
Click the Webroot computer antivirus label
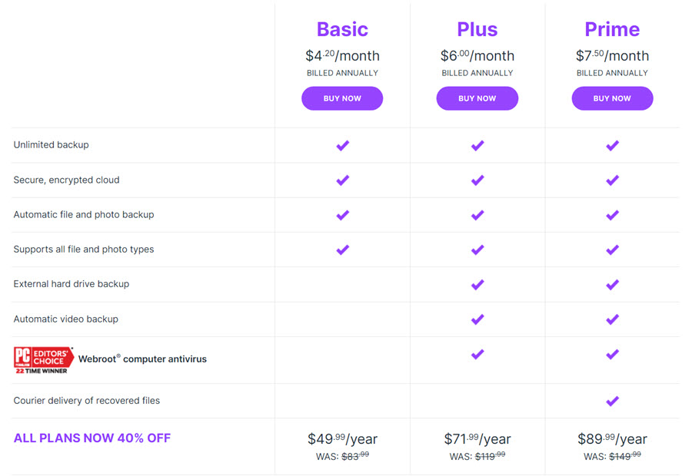(x=142, y=359)
